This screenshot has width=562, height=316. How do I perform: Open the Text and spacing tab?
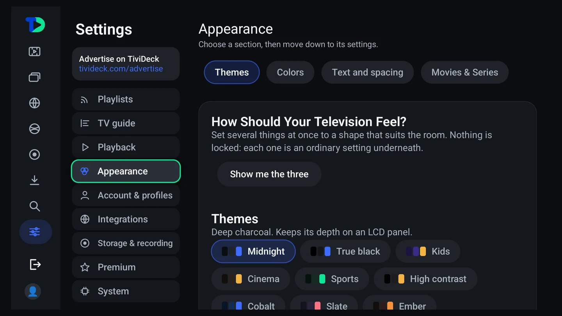(367, 72)
